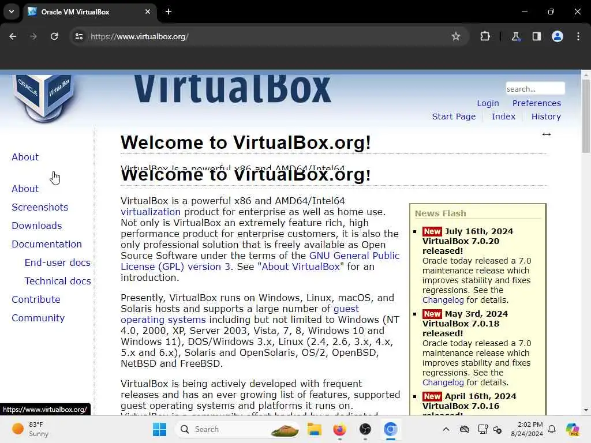This screenshot has height=443, width=591.
Task: Open the History link
Action: point(546,117)
